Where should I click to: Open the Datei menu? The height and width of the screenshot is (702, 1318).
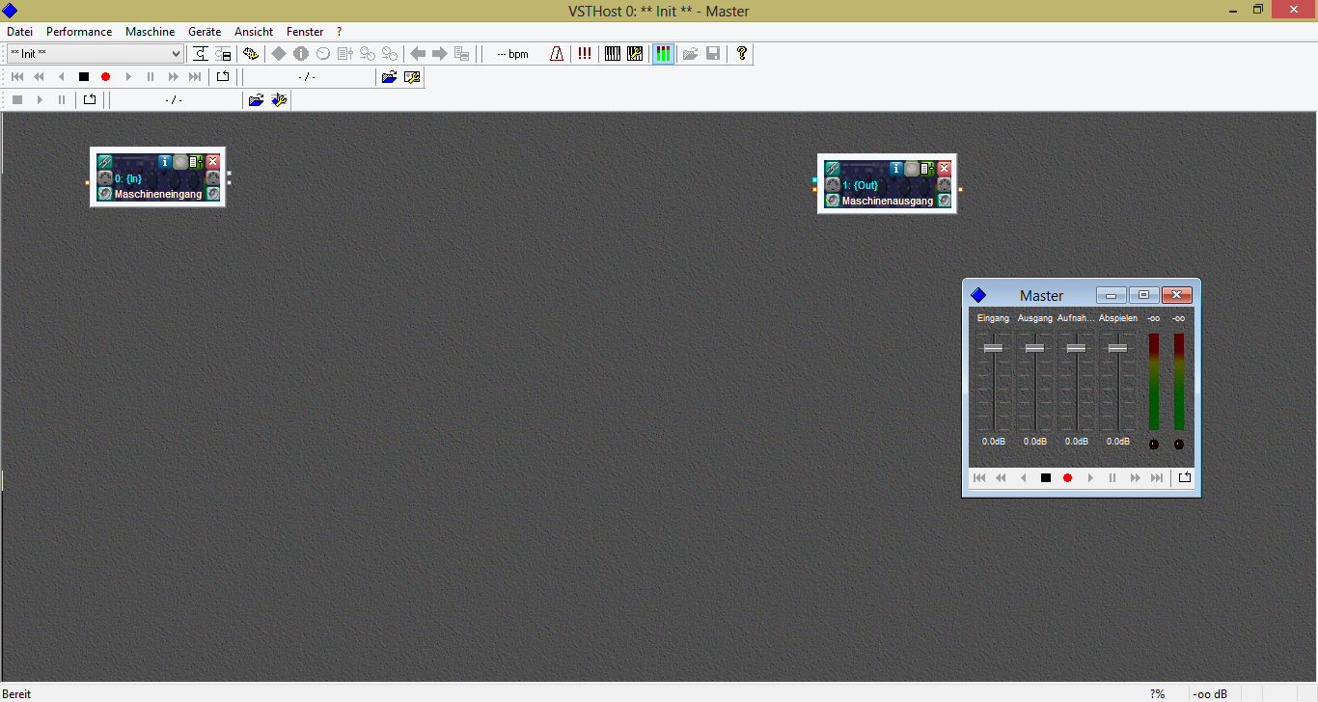click(x=20, y=32)
